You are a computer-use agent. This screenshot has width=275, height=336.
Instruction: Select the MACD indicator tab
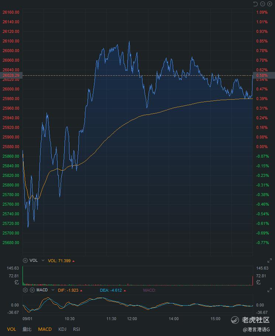tap(45, 329)
